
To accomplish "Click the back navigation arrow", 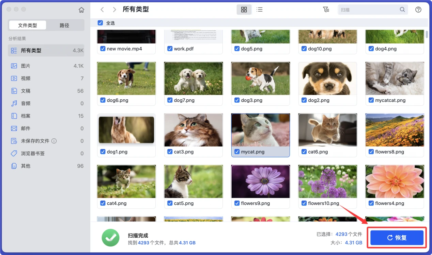I will click(102, 9).
